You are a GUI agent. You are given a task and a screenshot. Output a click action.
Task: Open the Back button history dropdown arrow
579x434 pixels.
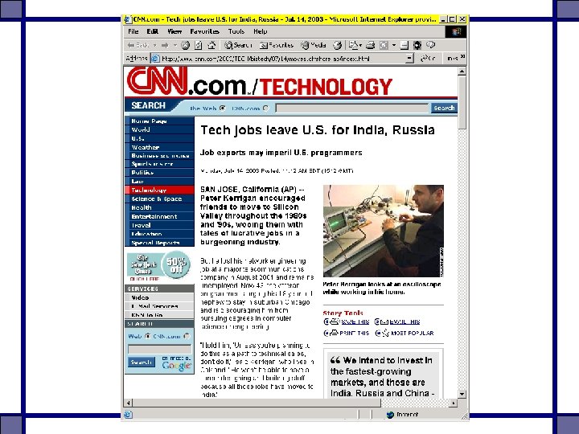click(155, 45)
